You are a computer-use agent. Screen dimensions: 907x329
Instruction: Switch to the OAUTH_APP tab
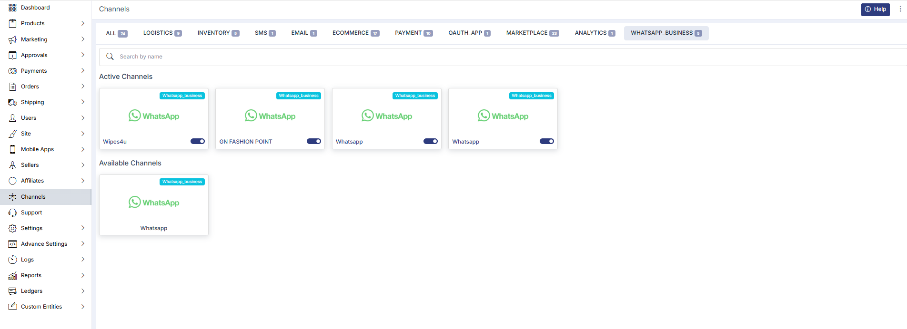tap(469, 33)
